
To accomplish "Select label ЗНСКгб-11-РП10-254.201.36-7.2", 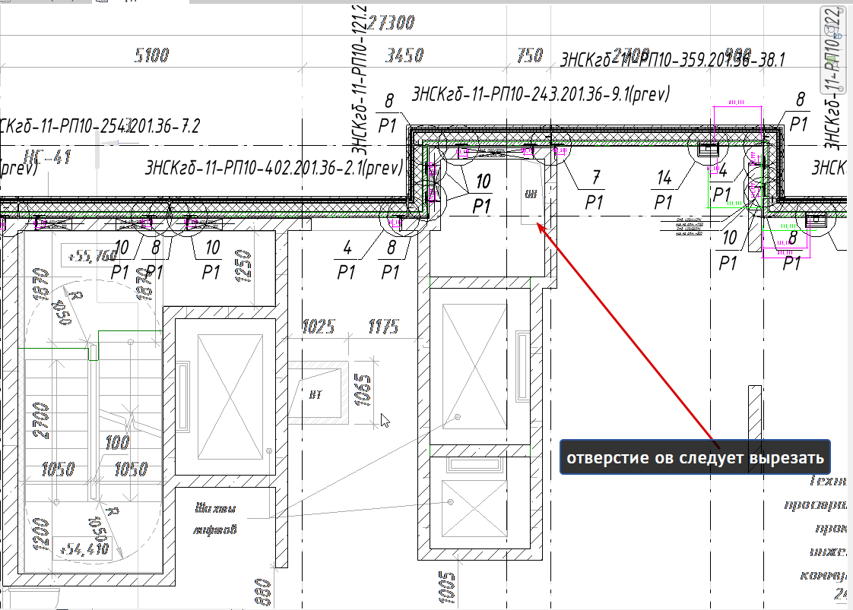I will [x=100, y=126].
